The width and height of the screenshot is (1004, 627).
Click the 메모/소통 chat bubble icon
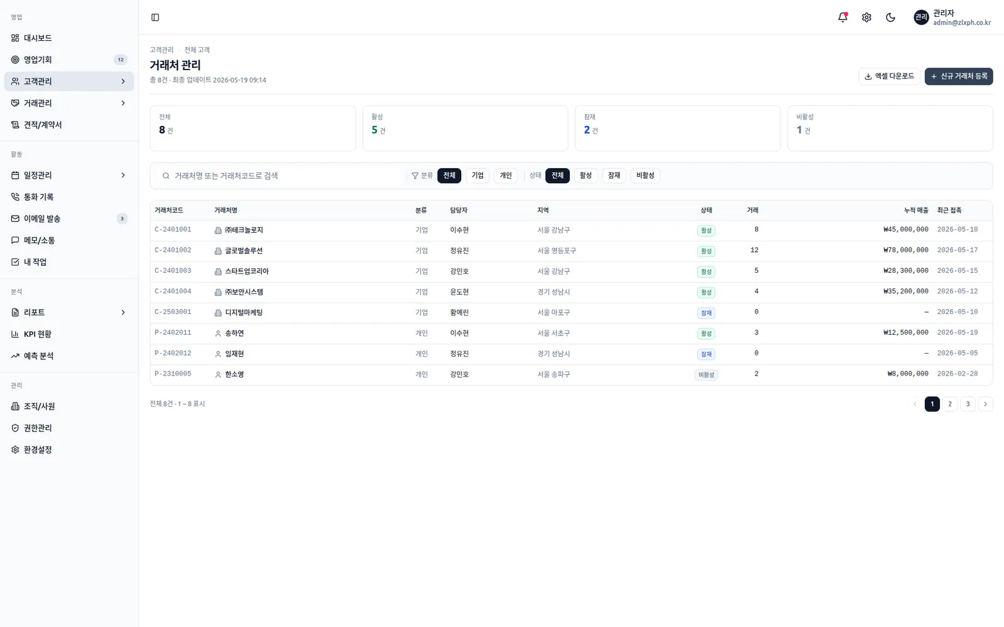15,240
